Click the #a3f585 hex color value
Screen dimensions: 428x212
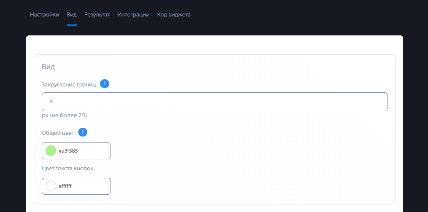68,150
